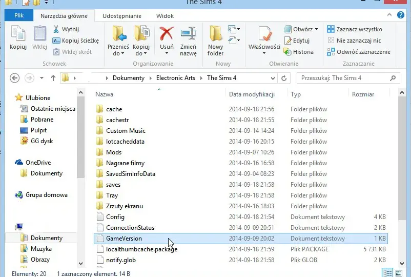Image resolution: width=411 pixels, height=277 pixels.
Task: Open Muzyka in sidebar
Action: coord(36,248)
